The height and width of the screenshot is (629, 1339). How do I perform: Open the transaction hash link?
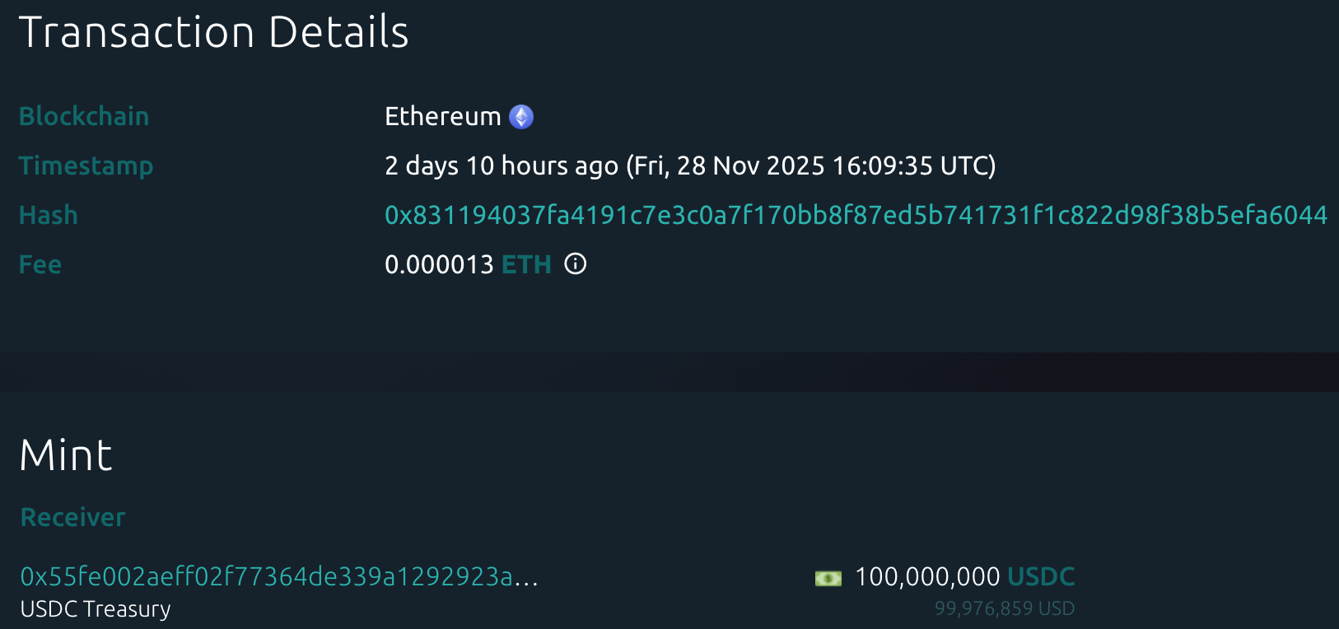[856, 216]
